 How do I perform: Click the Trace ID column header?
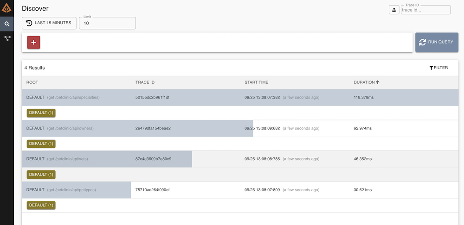[145, 82]
